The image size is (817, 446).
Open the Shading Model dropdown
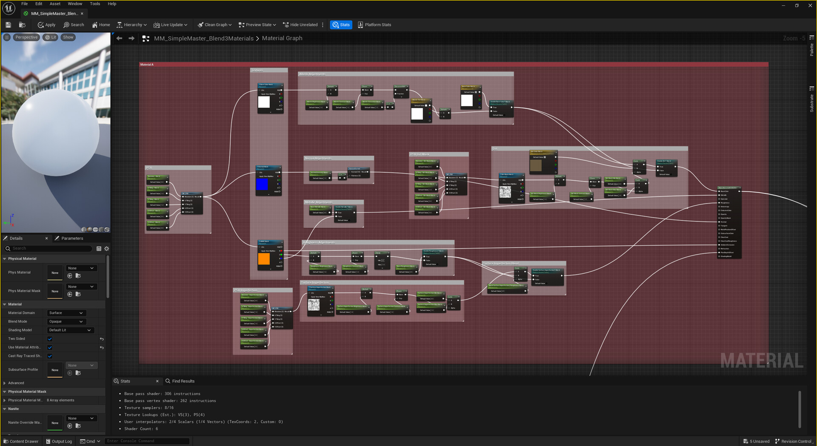70,330
